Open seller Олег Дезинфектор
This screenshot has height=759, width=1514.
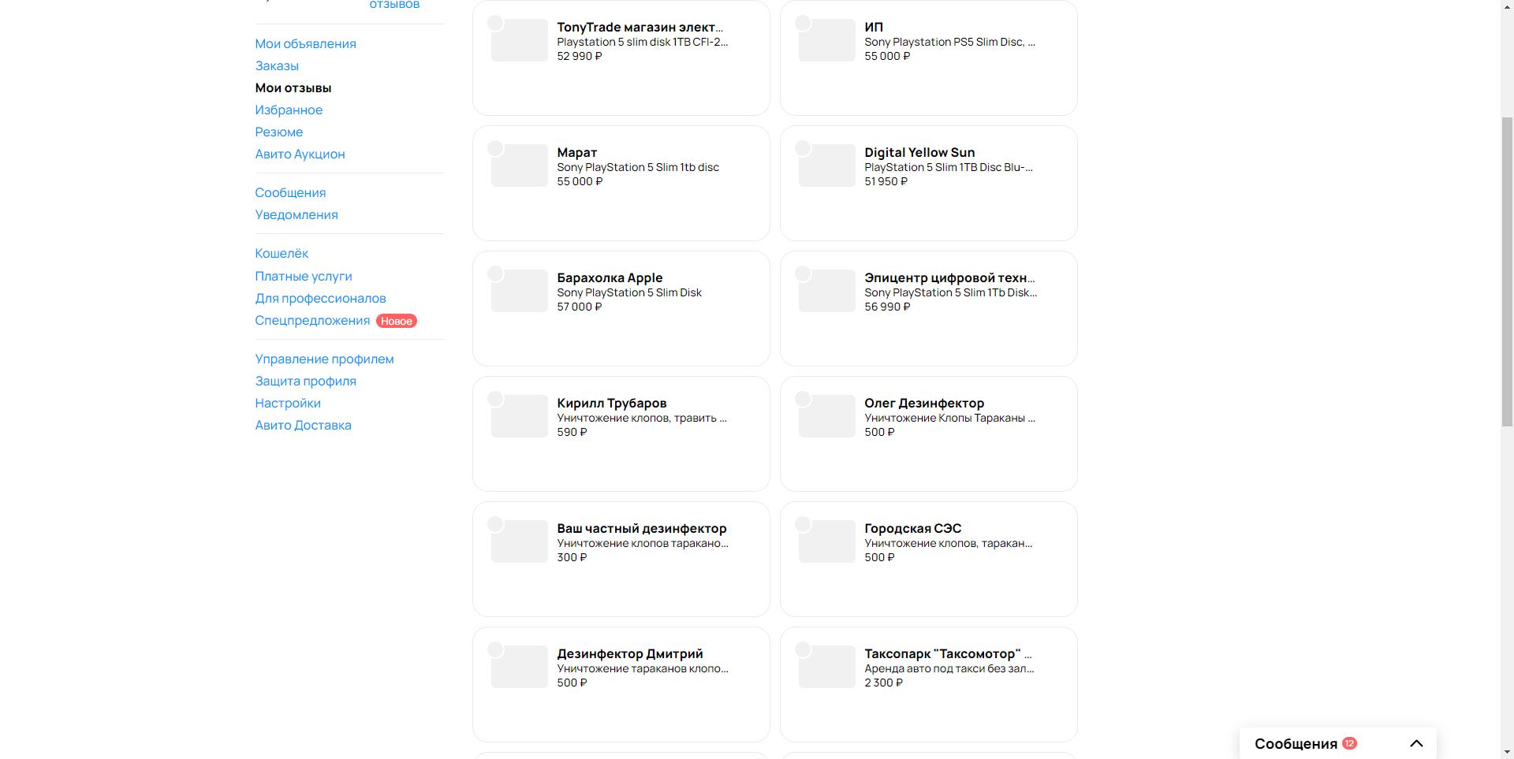(924, 404)
